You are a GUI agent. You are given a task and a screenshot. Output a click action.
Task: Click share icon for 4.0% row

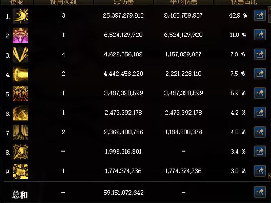click(x=260, y=132)
